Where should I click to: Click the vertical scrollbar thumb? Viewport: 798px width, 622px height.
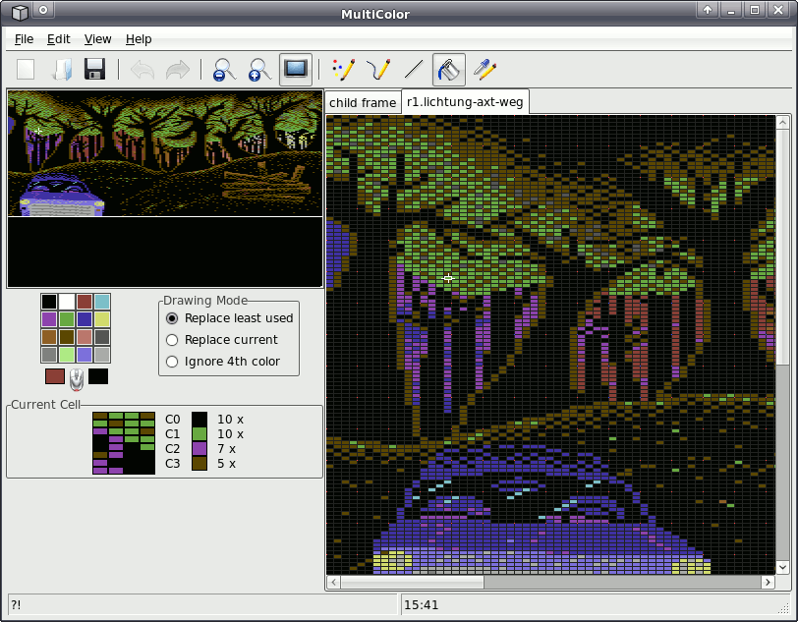click(782, 247)
